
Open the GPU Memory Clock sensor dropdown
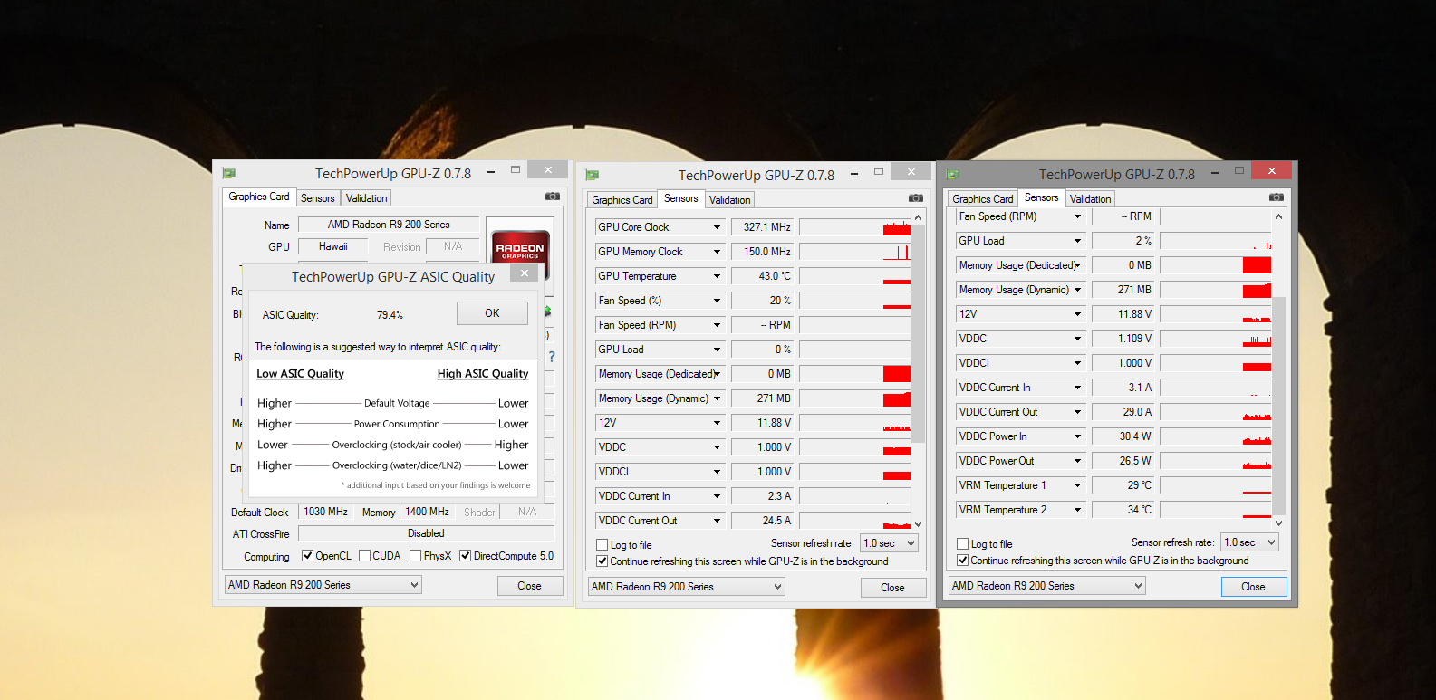pos(717,252)
